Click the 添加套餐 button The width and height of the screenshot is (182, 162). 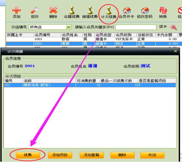click(92, 155)
